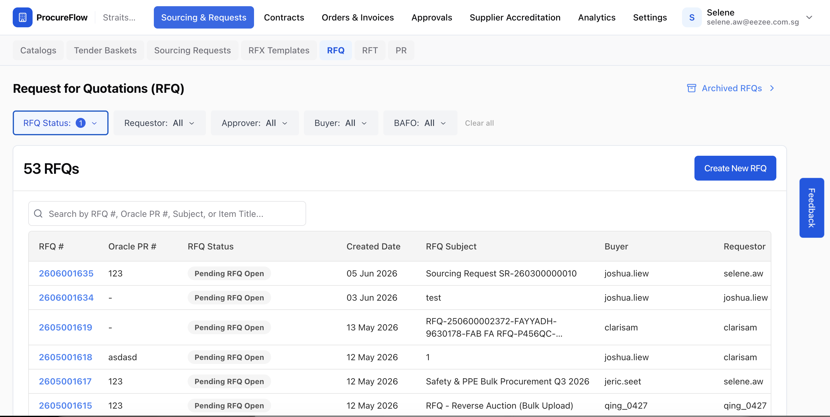Click the RFQ Status column header
830x417 pixels.
[x=210, y=247]
